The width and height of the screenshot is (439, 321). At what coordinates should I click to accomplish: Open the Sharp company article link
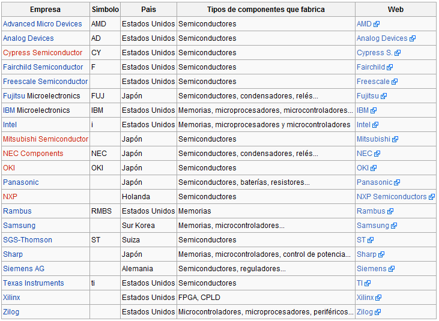click(x=13, y=254)
